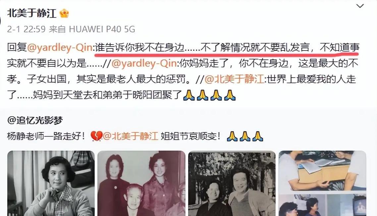377x216 pixels.
Task: Click the underlined reply text 谁告诉你我不在身边
Action: tap(140, 48)
